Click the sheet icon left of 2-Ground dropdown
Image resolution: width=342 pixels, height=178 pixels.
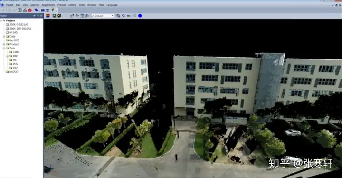click(82, 16)
